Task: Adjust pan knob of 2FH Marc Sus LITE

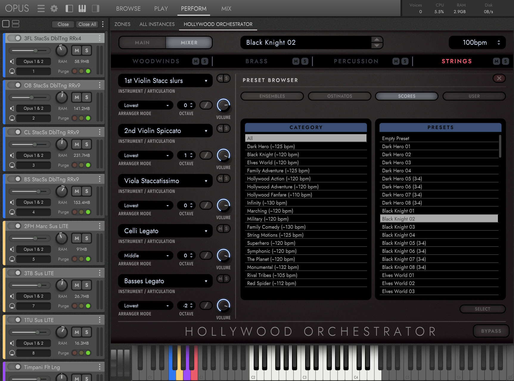Action: [x=62, y=238]
